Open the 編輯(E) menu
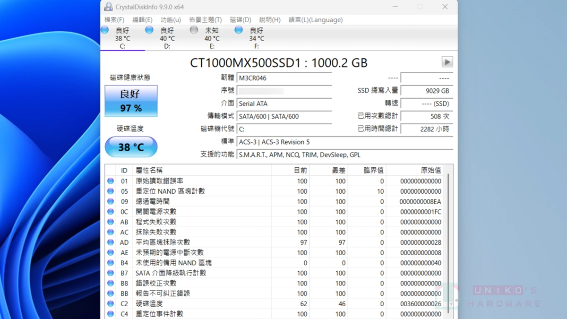This screenshot has width=567, height=319. pos(142,20)
